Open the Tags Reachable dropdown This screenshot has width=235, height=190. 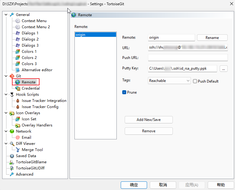pos(169,81)
